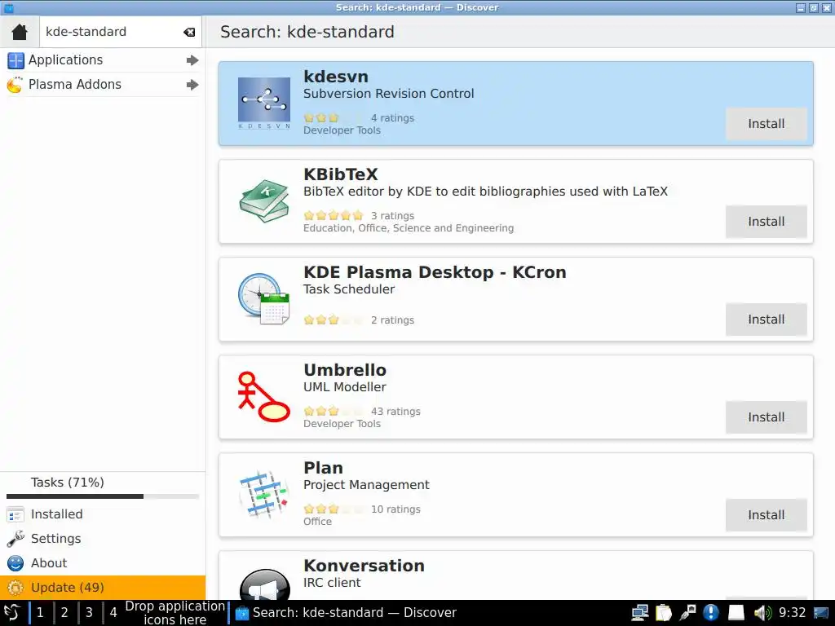835x626 pixels.
Task: Click the plug connection tray icon
Action: (687, 613)
